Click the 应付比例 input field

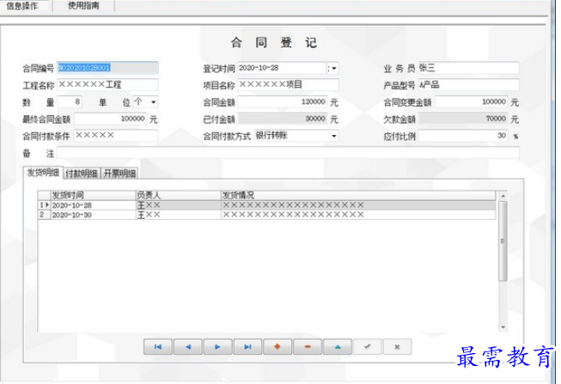463,136
